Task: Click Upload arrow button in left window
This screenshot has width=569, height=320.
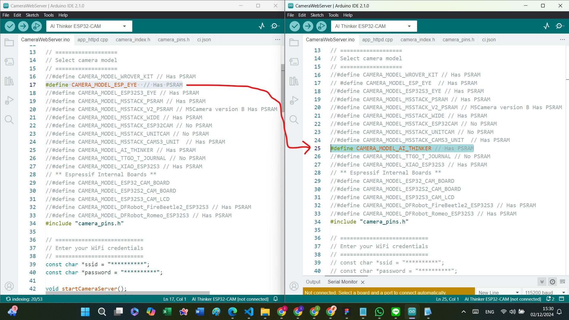Action: [x=23, y=26]
